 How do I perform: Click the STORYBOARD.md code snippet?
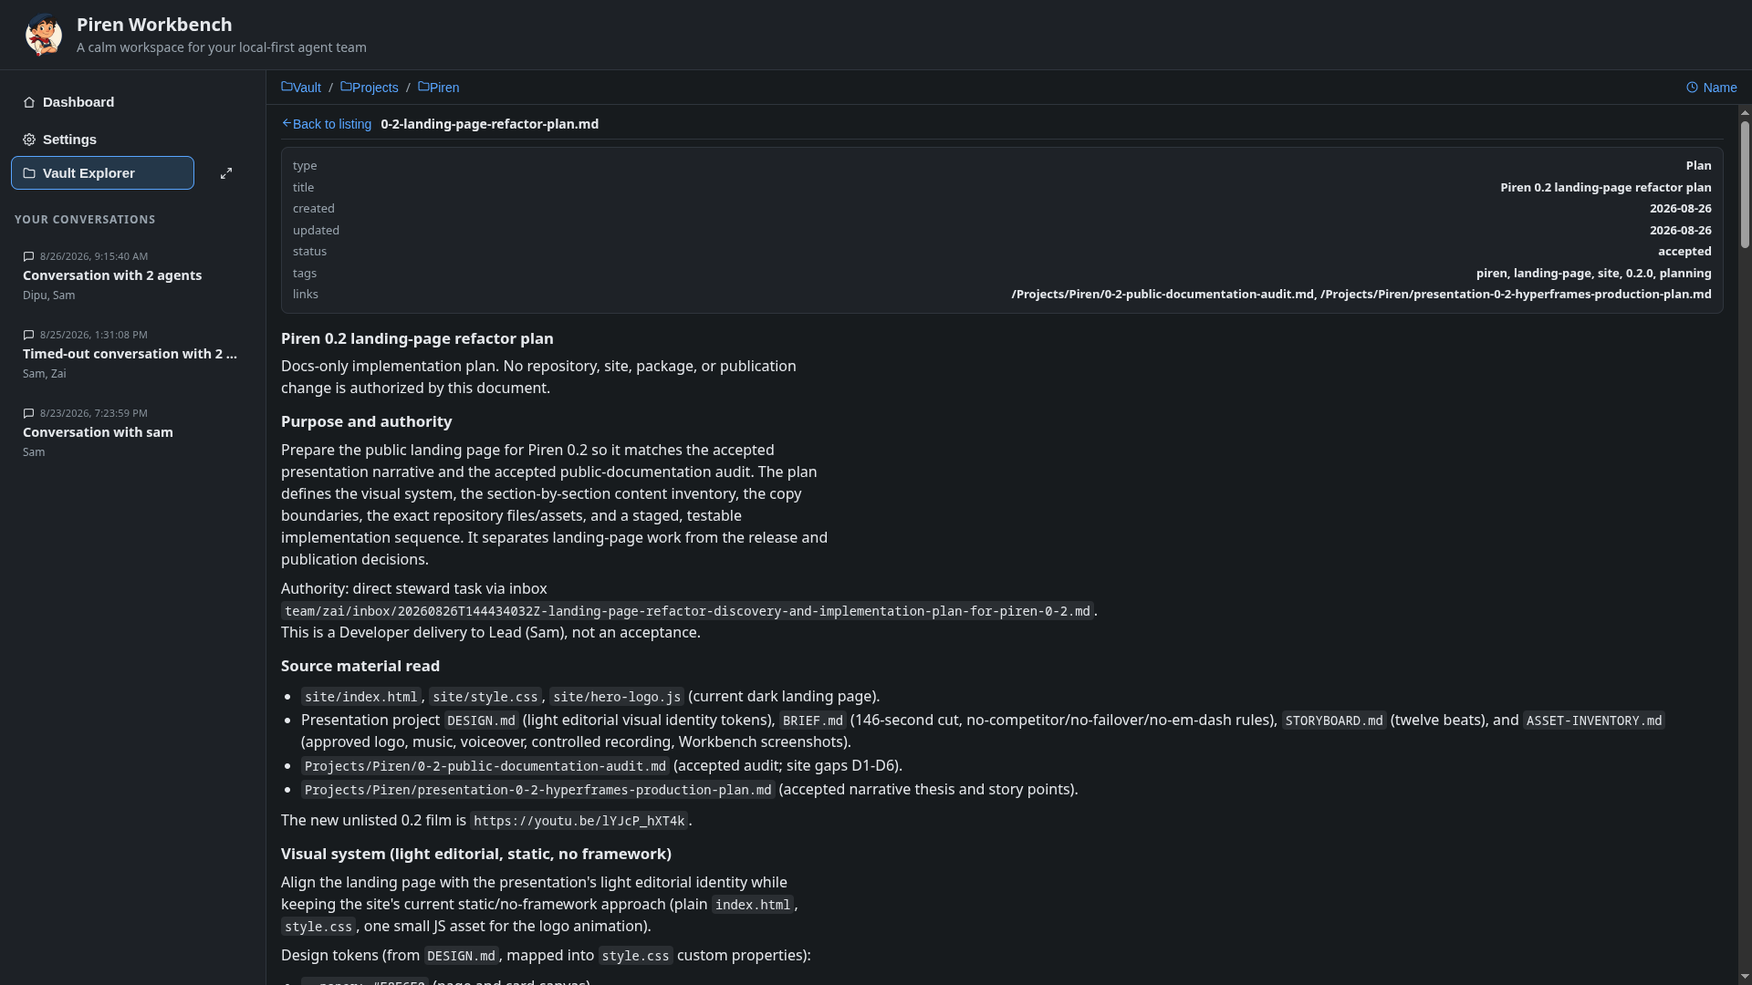tap(1334, 721)
